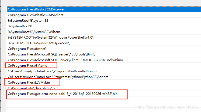Viewport: 201px width, 112px height.
Task: Select the Python38\Scripts path row
Action: coord(104,77)
